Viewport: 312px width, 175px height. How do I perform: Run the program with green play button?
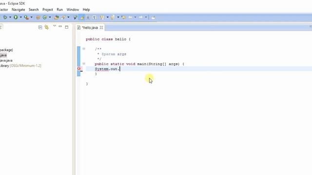[x=16, y=17]
